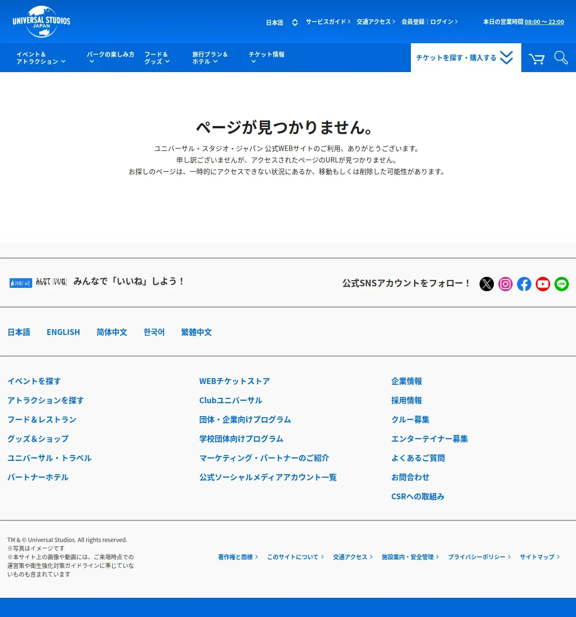Click the search magnifier icon

(561, 58)
